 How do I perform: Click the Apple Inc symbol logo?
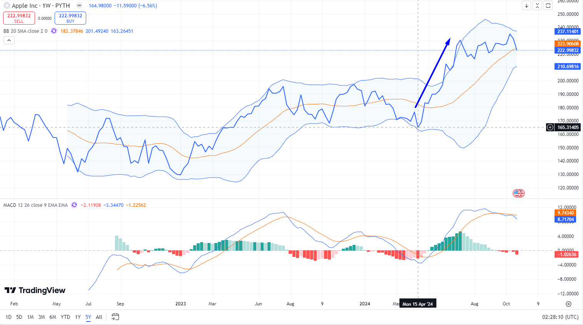point(7,6)
